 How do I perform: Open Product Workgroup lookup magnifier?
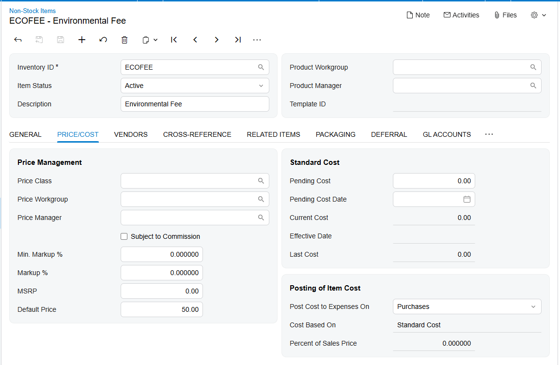click(533, 67)
